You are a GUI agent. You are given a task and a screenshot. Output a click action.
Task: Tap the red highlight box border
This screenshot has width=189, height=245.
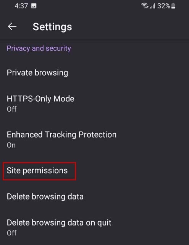pos(39,162)
